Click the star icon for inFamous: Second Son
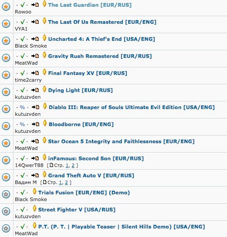This screenshot has height=237, width=227. point(6,160)
